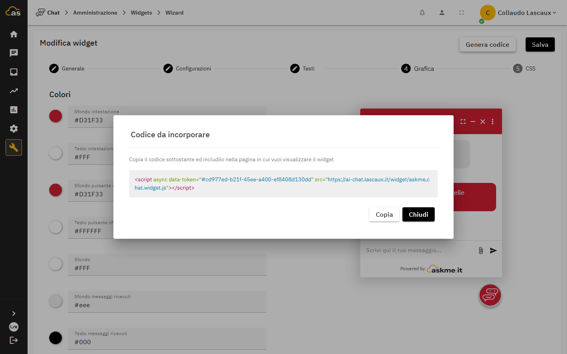Go to the Testi wizard step
567x354 pixels.
point(302,68)
